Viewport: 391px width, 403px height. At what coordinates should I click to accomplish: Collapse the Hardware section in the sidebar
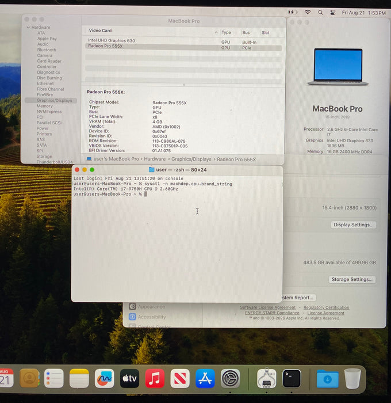(x=28, y=27)
